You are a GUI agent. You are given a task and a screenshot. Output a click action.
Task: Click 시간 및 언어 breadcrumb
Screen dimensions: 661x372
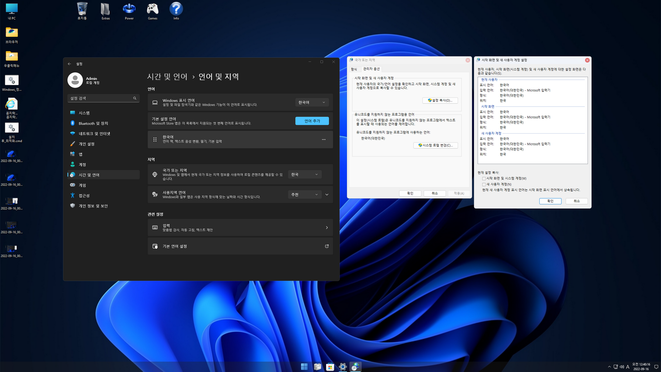167,77
